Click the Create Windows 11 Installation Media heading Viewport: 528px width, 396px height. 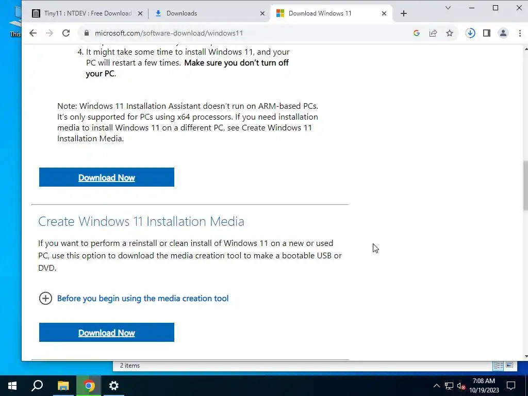click(141, 221)
